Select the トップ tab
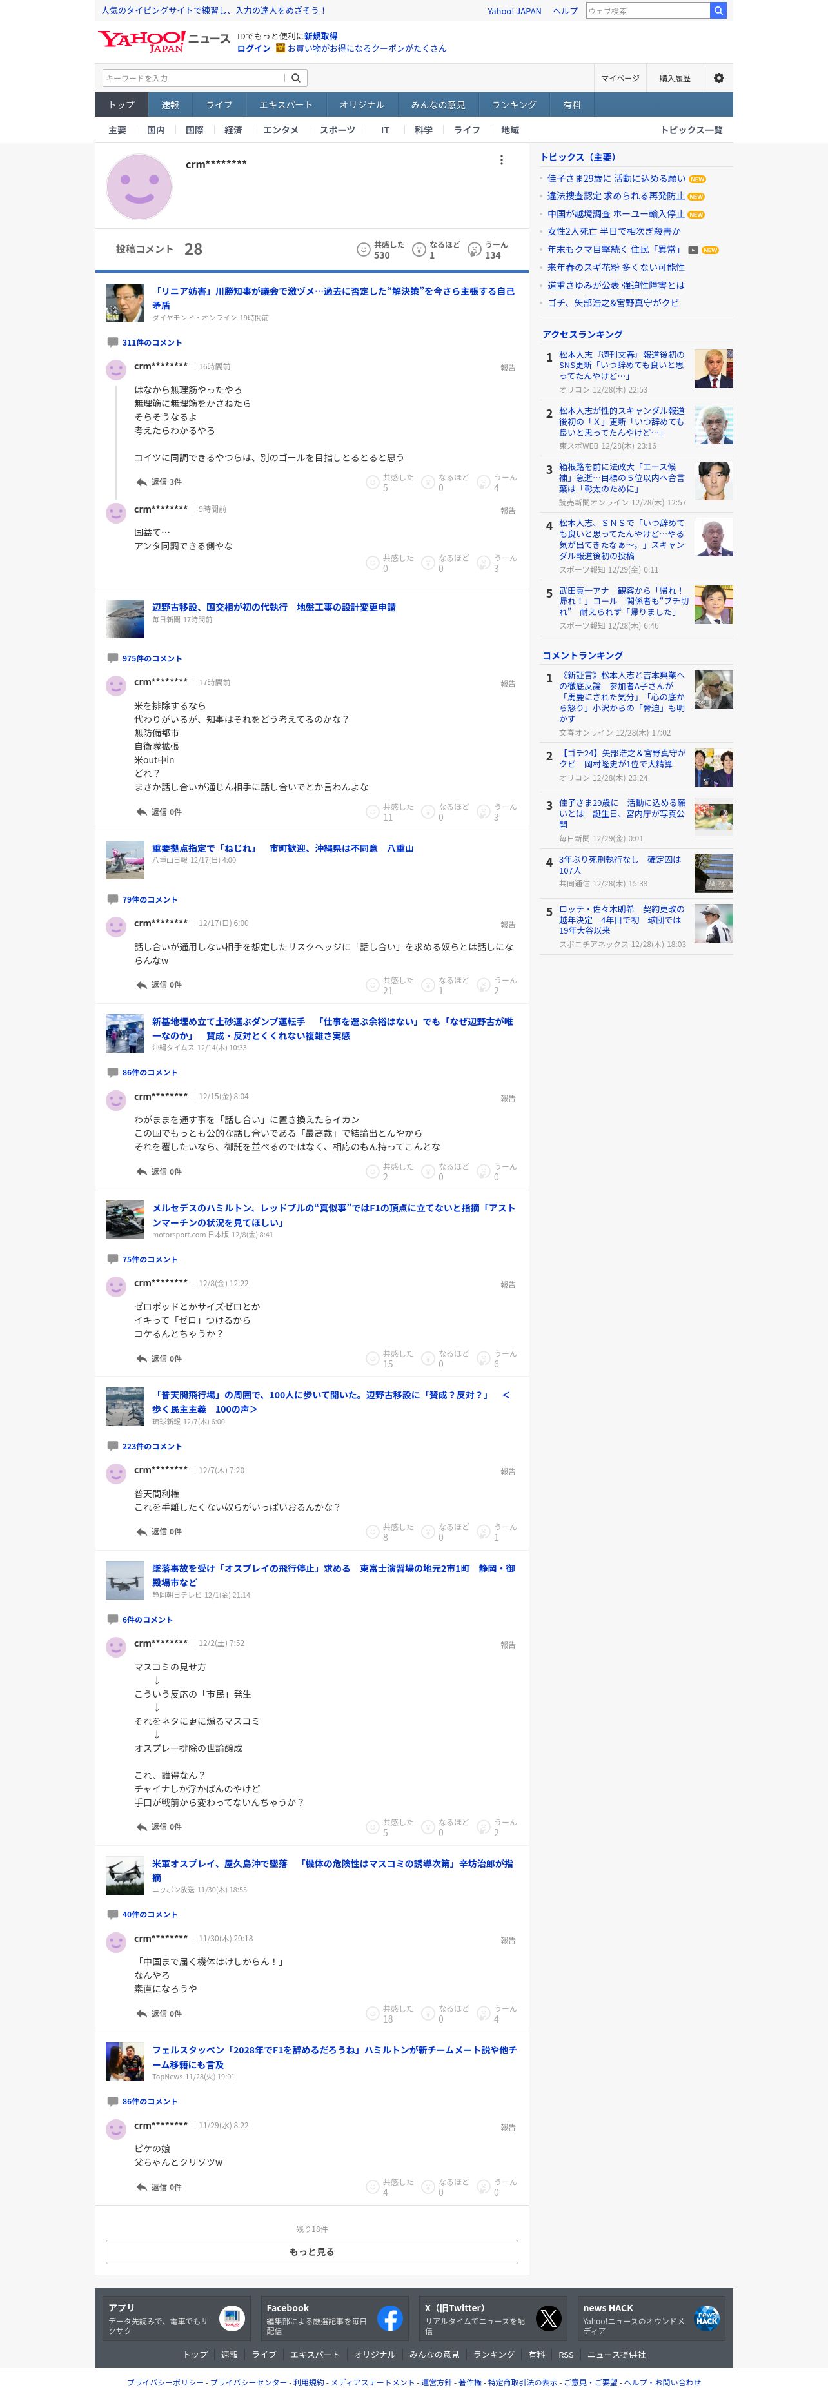 121,105
